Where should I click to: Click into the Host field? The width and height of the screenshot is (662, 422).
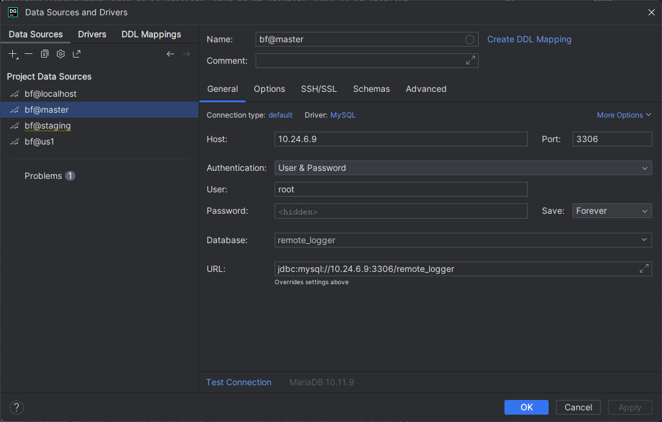point(401,139)
